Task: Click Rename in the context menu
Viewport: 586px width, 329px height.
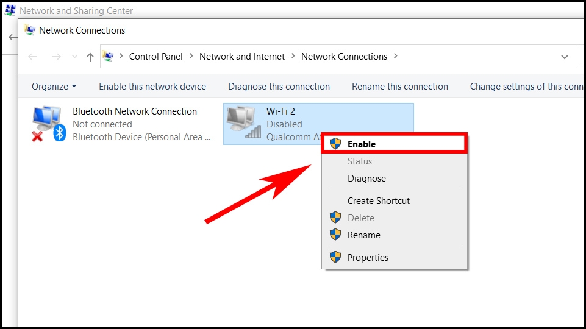Action: (363, 235)
